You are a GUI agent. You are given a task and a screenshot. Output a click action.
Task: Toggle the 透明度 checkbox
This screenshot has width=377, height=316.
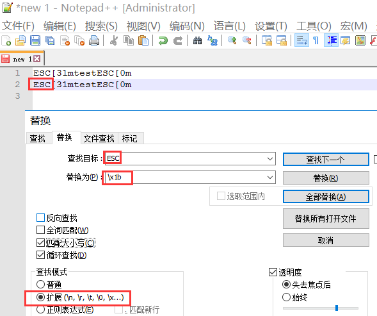tap(273, 272)
